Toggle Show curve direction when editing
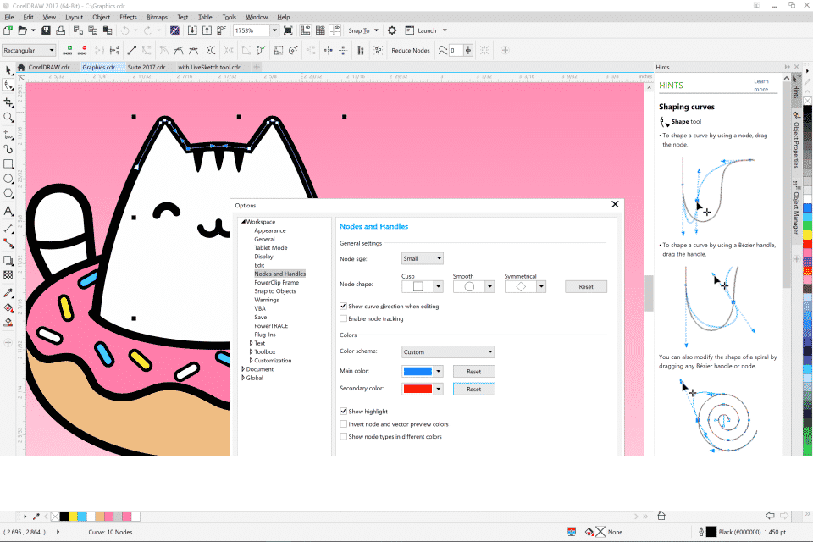The height and width of the screenshot is (542, 813). pyautogui.click(x=343, y=306)
